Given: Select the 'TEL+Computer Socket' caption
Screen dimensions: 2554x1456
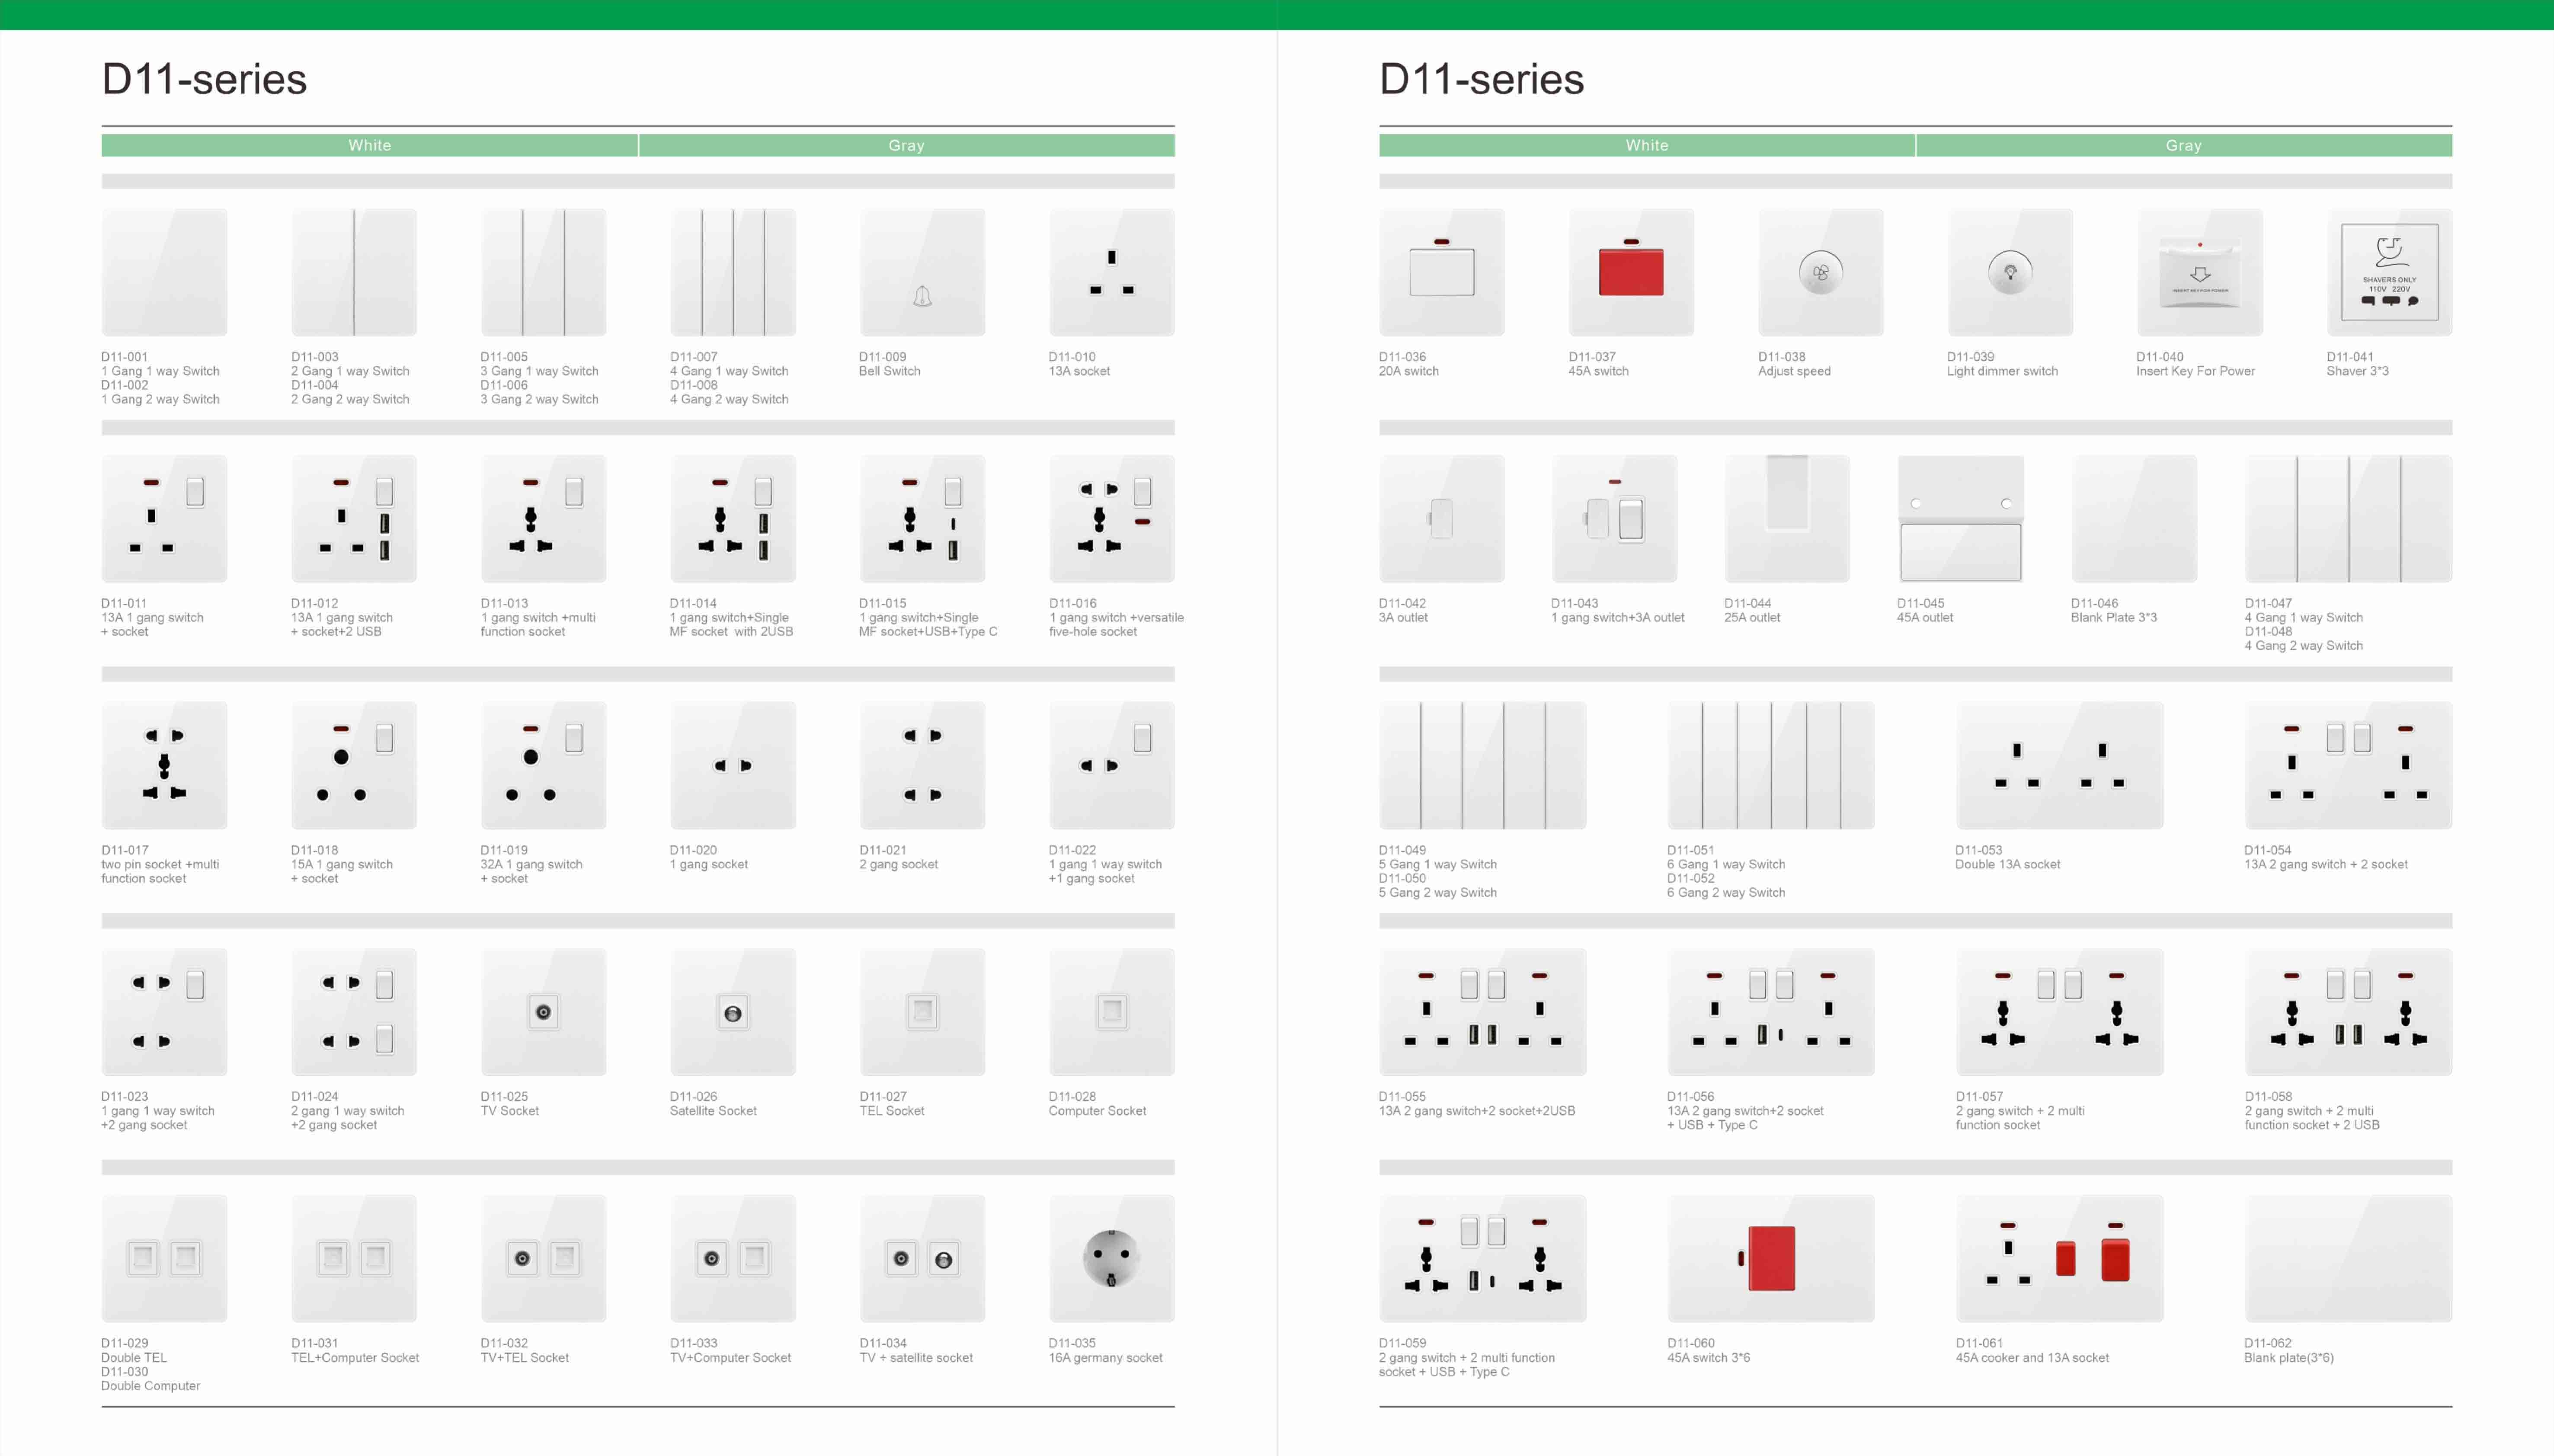Looking at the screenshot, I should point(355,1358).
